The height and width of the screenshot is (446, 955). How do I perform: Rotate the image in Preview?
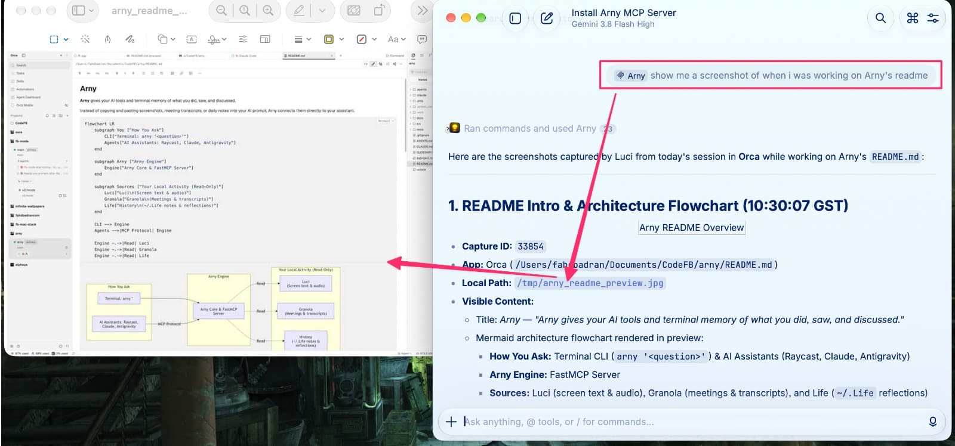pos(379,11)
